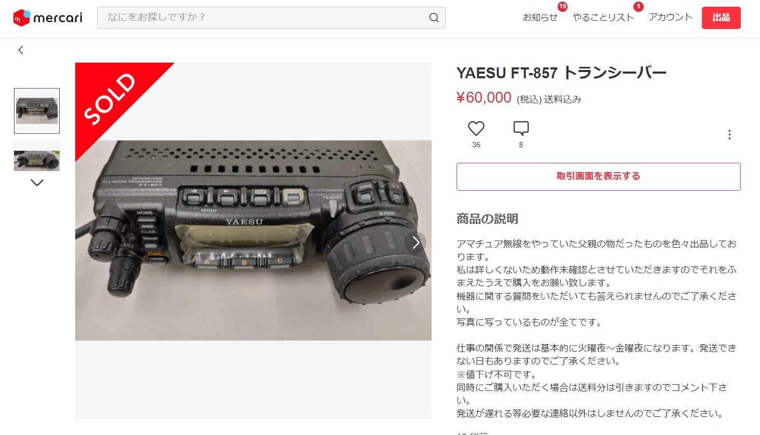
Task: Click the to-do badge showing 1
Action: [638, 7]
